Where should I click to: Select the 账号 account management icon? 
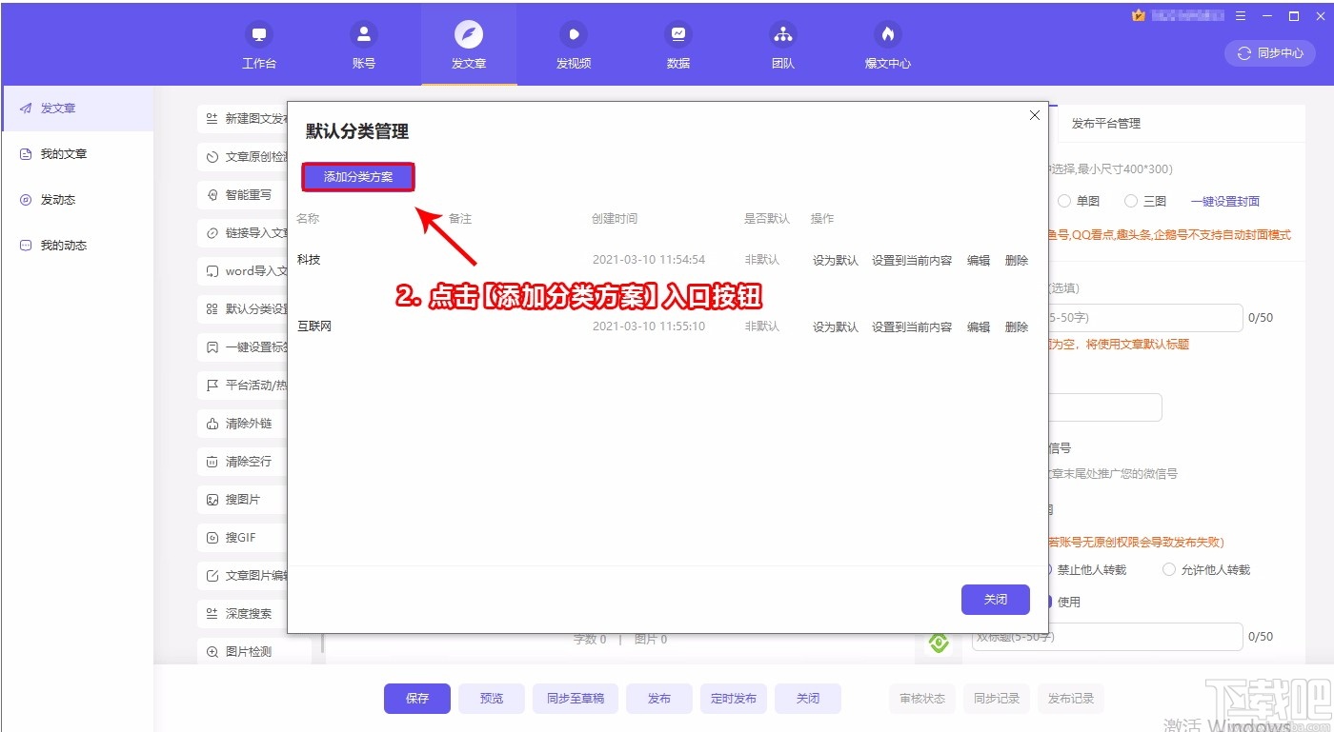click(363, 44)
